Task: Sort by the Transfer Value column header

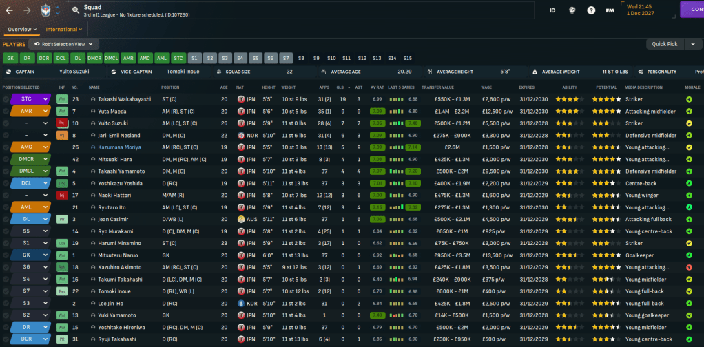Action: [x=437, y=87]
